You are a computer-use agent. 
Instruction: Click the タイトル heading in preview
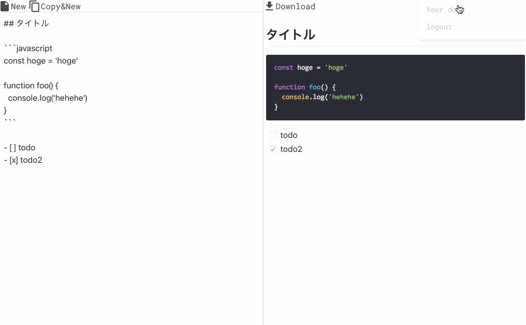point(290,35)
